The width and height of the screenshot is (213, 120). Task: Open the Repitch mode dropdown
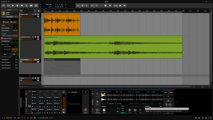(x=105, y=106)
